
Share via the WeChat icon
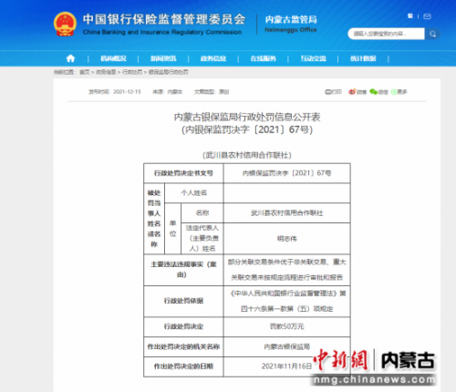click(378, 92)
